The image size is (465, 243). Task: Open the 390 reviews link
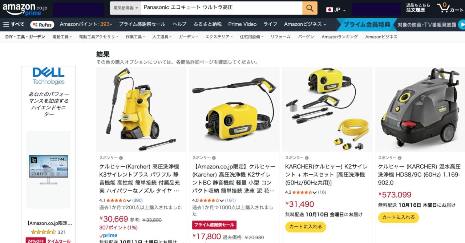pos(138,201)
